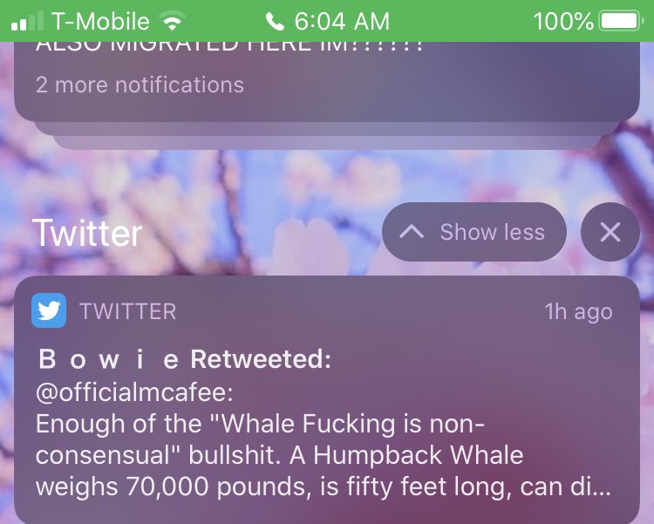Screen dimensions: 654x524
Task: Tap the Twitter bird app icon
Action: [49, 310]
